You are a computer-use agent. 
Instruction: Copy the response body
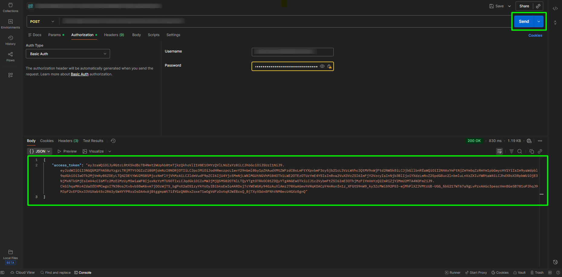(x=531, y=152)
